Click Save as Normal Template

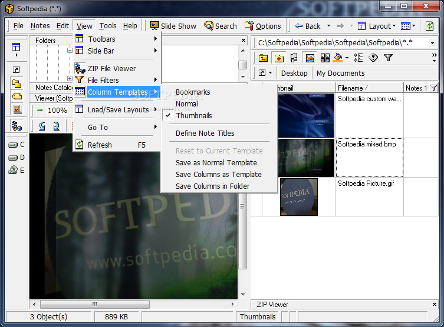tap(219, 163)
